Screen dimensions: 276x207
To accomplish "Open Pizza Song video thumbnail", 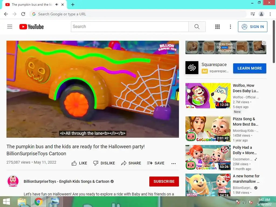I will (208, 129).
